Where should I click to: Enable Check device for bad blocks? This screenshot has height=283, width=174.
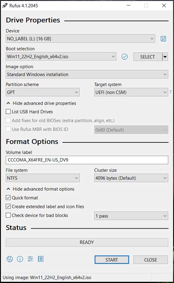click(8, 215)
